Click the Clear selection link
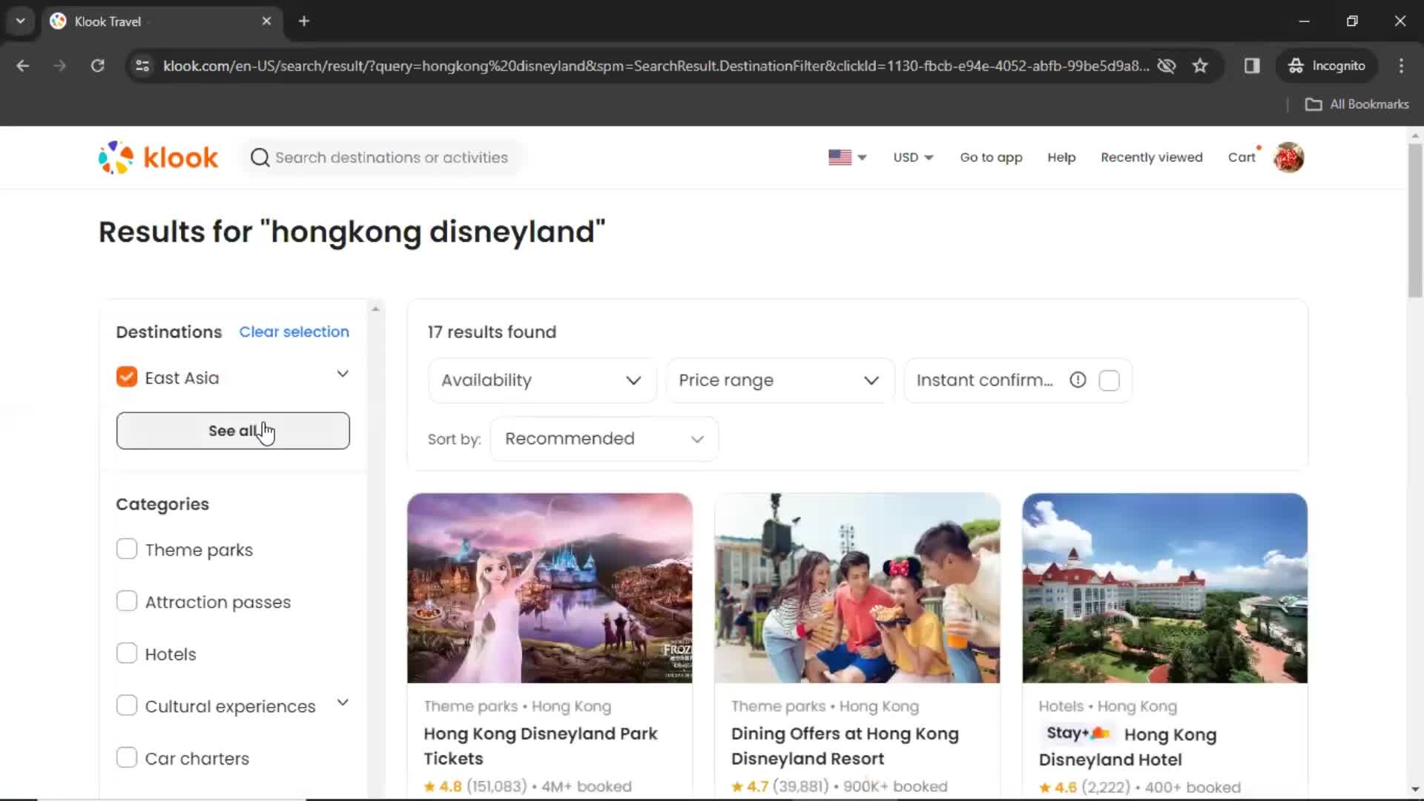The width and height of the screenshot is (1424, 801). pyautogui.click(x=294, y=332)
